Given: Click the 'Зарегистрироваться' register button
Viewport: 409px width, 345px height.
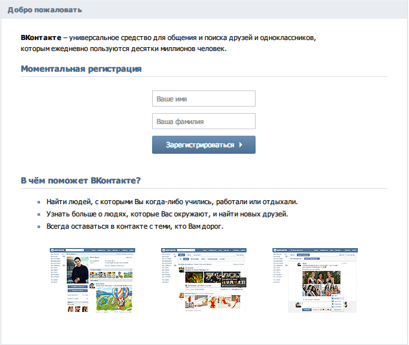Looking at the screenshot, I should [204, 145].
